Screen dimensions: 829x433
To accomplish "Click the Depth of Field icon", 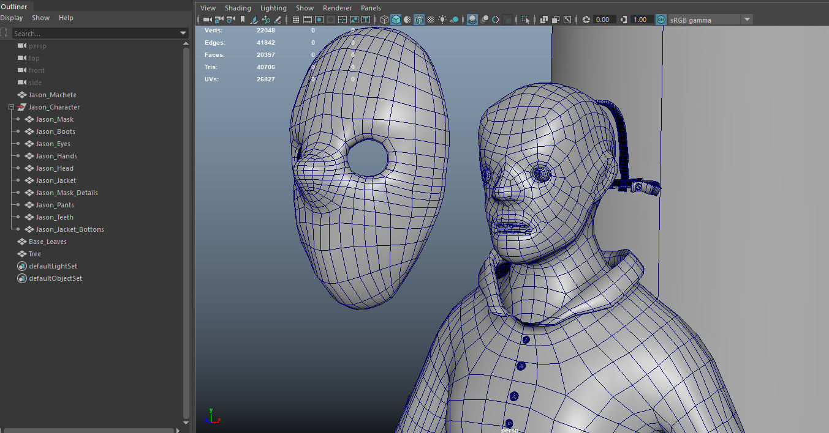I will pyautogui.click(x=507, y=20).
